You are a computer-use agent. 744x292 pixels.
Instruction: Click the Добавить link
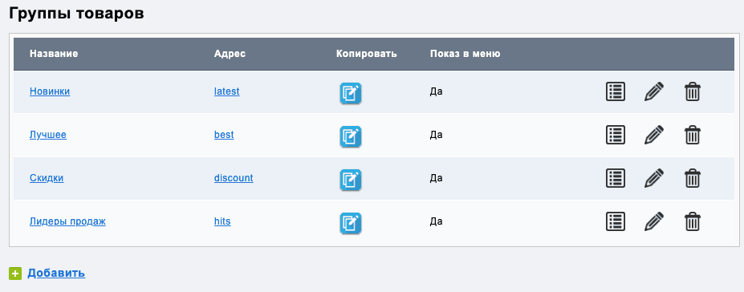point(56,273)
